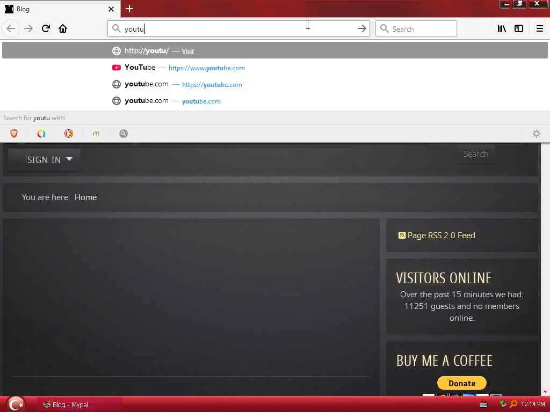
Task: Click the RSS feed icon
Action: pos(402,235)
